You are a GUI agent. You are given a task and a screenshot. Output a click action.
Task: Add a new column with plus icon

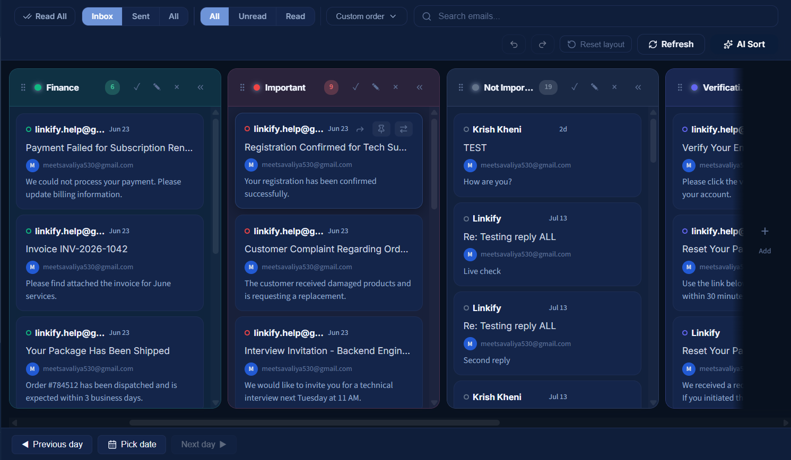click(x=765, y=231)
